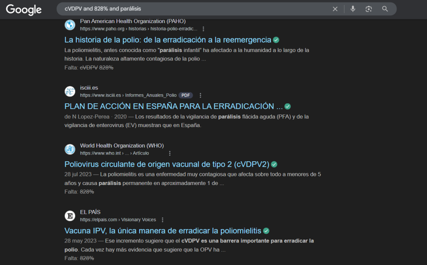Start voice search with the microphone icon
The image size is (427, 265).
(x=353, y=9)
